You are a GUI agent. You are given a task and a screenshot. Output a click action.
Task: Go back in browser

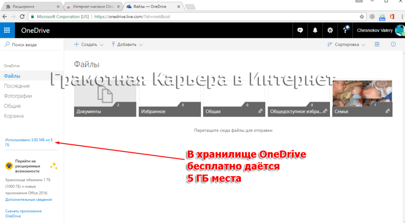click(x=5, y=17)
